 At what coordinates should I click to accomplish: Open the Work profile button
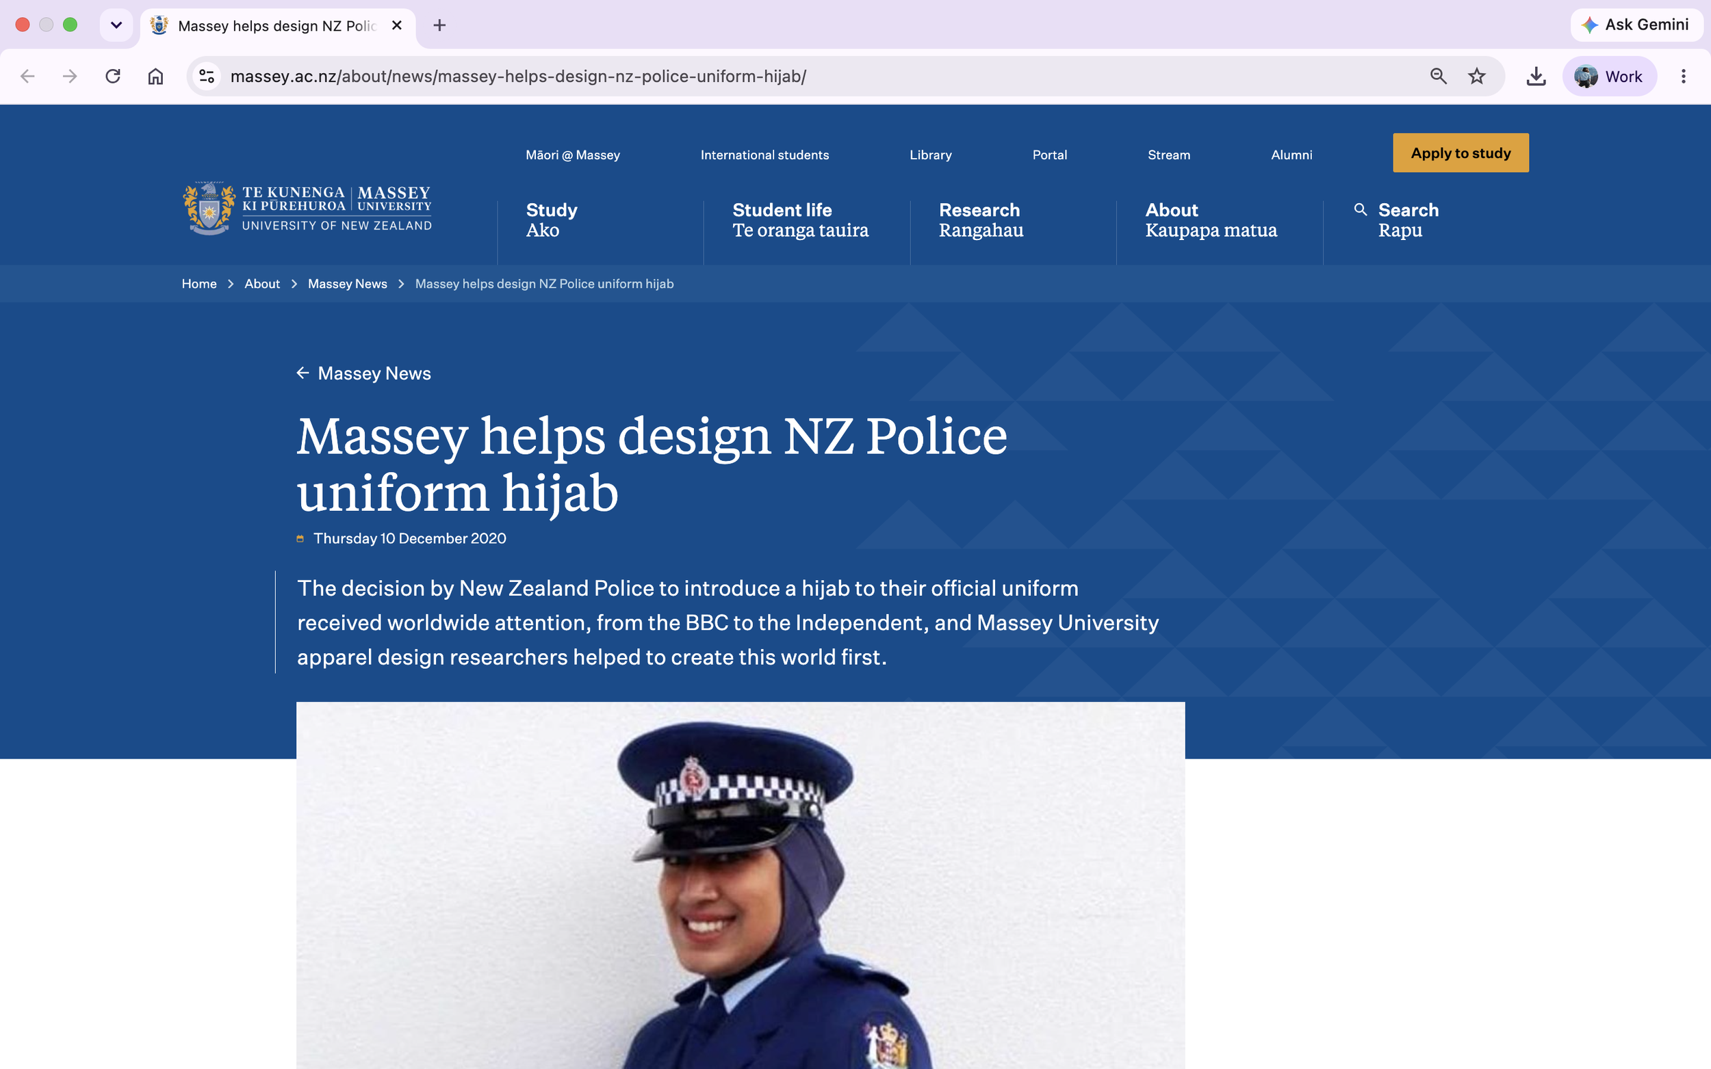point(1609,77)
